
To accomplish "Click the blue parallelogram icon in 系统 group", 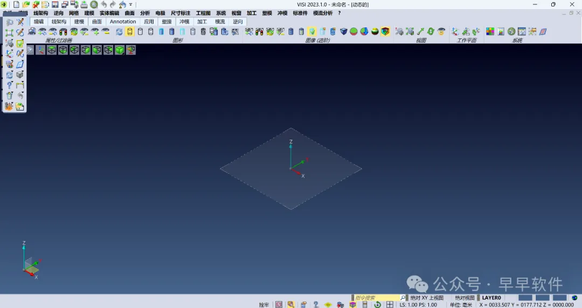I will 543,32.
